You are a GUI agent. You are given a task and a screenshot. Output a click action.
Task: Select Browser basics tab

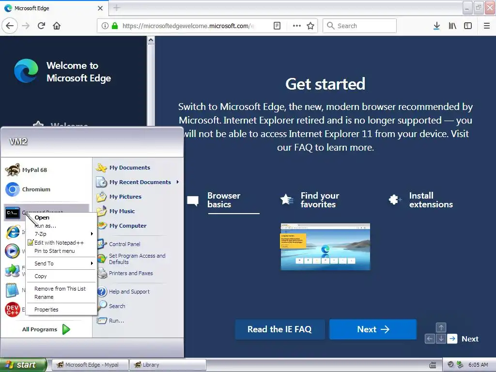[223, 200]
